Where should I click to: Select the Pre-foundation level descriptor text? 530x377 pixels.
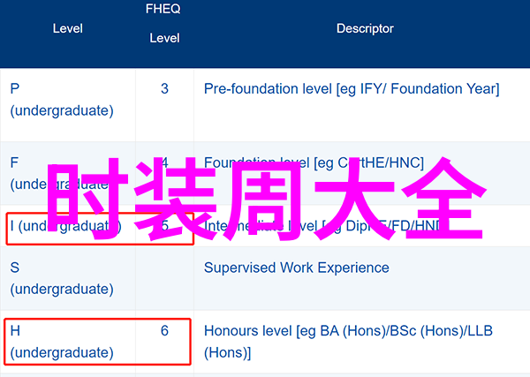[352, 89]
